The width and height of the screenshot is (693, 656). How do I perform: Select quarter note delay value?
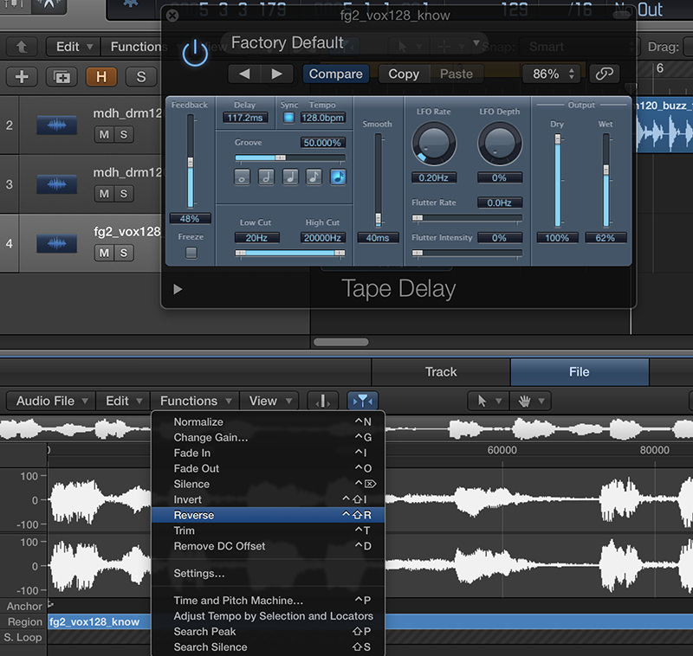pos(290,177)
